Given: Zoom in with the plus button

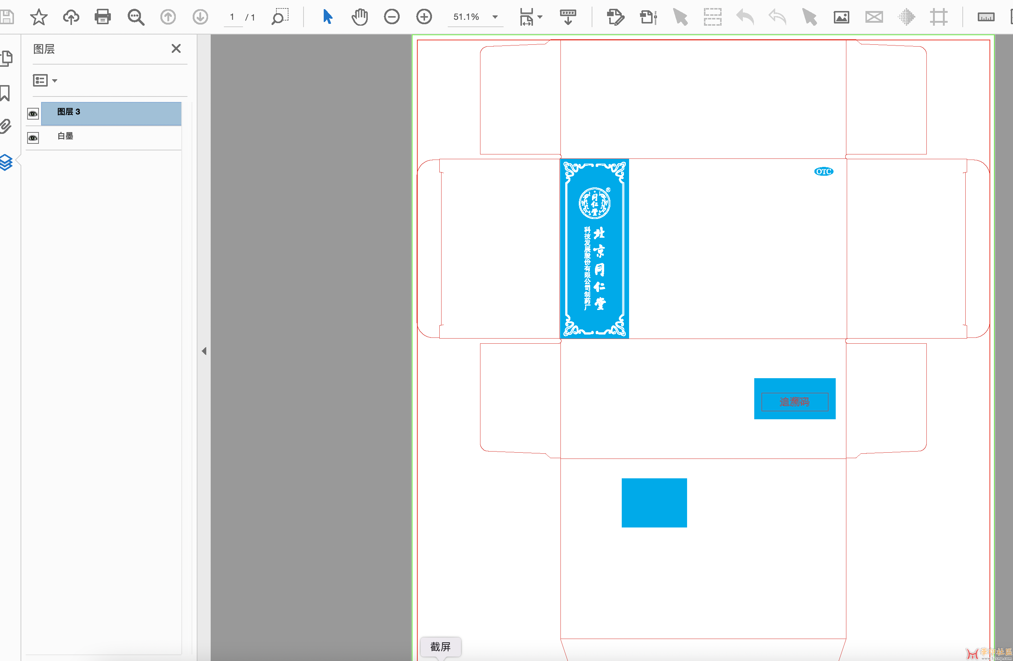Looking at the screenshot, I should (424, 17).
